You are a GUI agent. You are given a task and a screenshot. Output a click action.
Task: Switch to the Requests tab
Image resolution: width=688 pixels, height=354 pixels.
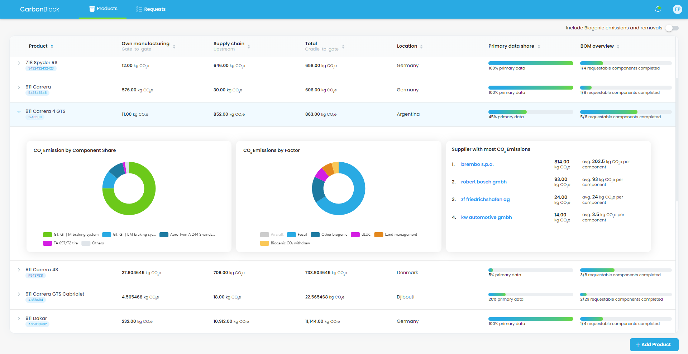tap(151, 9)
